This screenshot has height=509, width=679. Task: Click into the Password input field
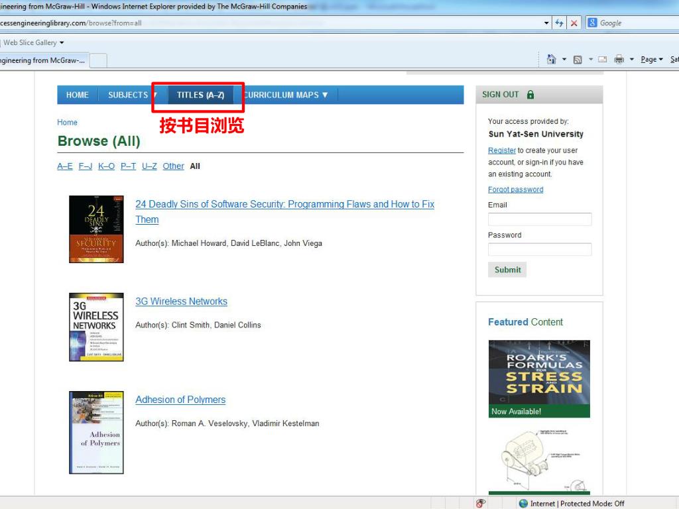click(x=540, y=249)
